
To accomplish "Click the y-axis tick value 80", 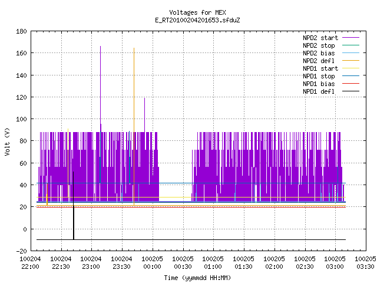I will point(23,141).
